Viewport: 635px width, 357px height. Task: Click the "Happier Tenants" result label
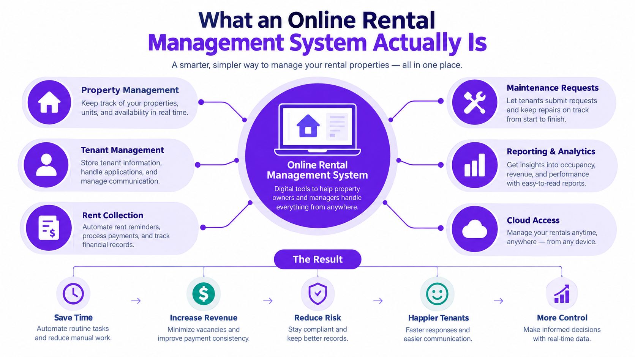pos(438,318)
